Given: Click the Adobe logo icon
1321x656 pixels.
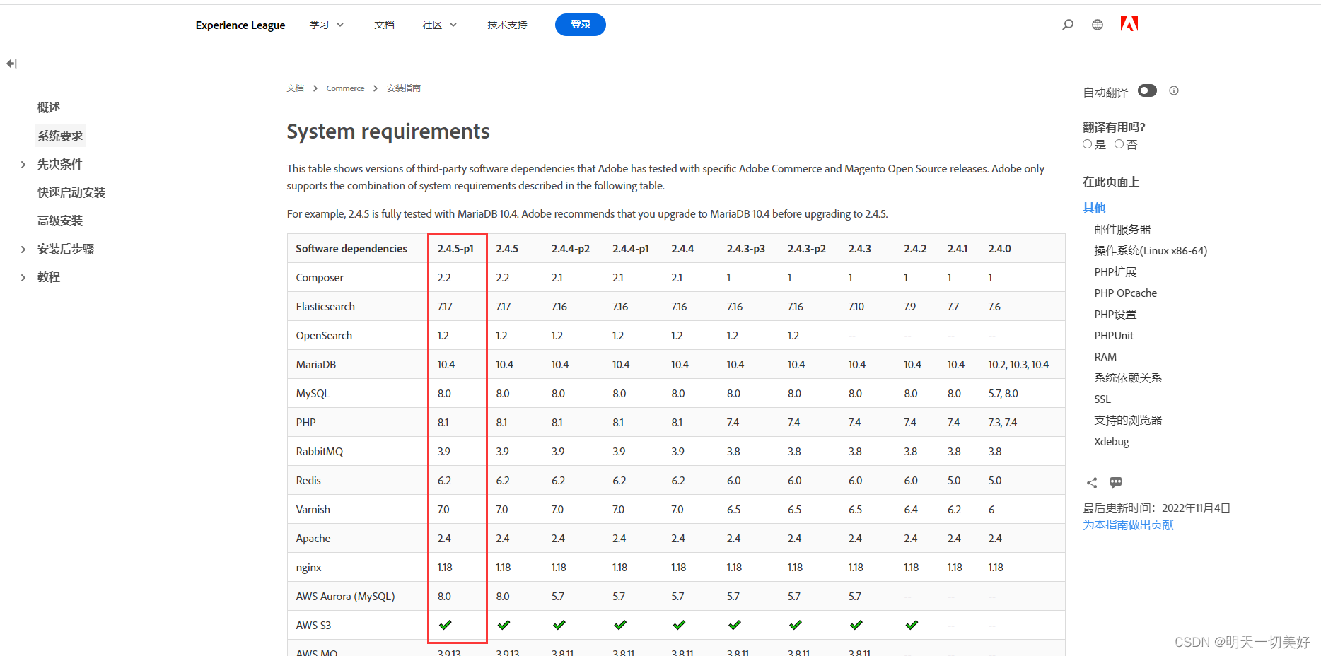Looking at the screenshot, I should pos(1129,24).
